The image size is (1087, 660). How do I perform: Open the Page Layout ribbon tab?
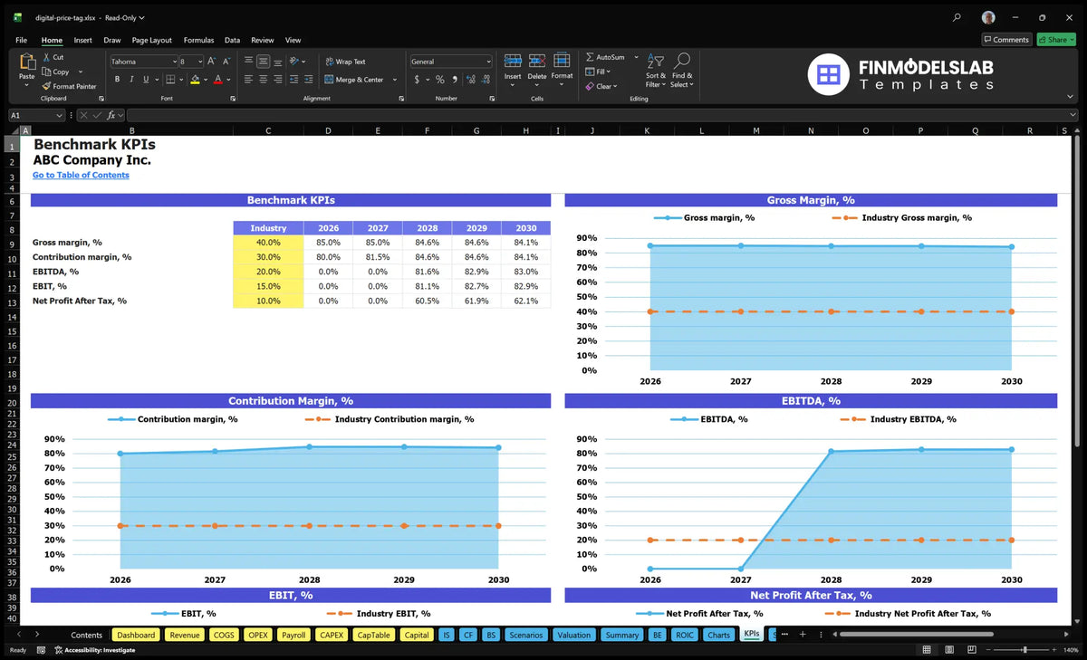[151, 40]
